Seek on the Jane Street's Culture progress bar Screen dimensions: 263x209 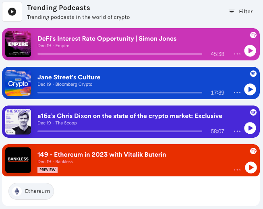[120, 93]
